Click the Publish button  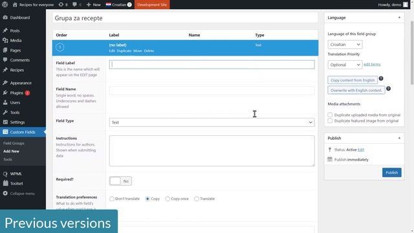point(391,173)
